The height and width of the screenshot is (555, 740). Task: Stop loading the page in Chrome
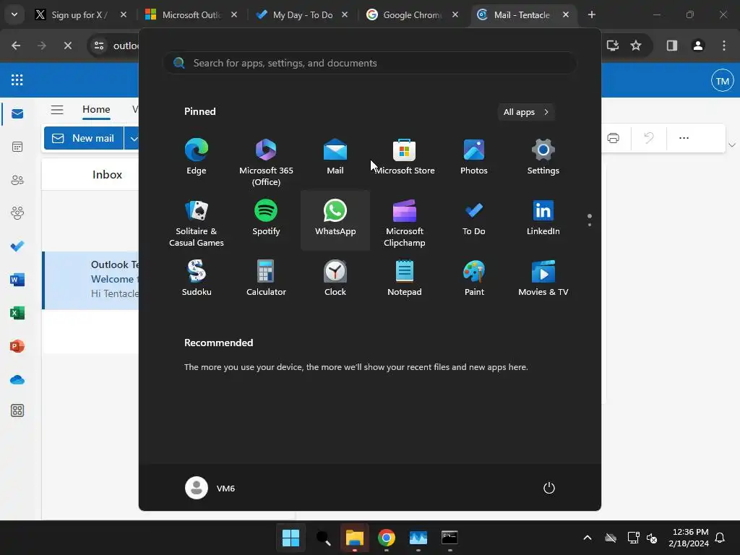coord(67,46)
